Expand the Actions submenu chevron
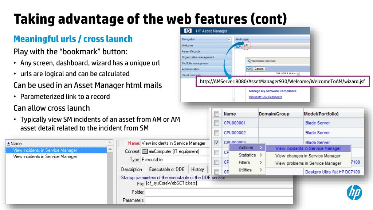 [261, 148]
